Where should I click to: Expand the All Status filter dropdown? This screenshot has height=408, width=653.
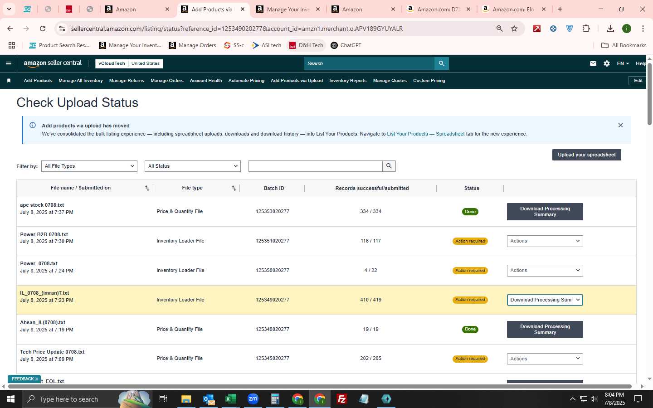click(193, 166)
